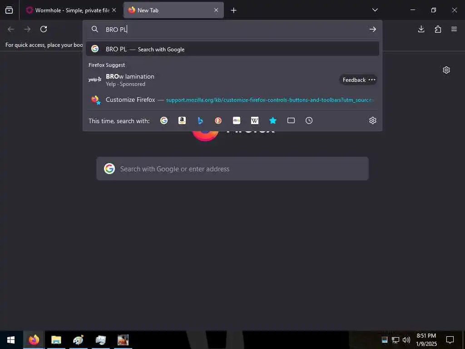Image resolution: width=465 pixels, height=349 pixels.
Task: Open the Windows Start menu
Action: (11, 340)
